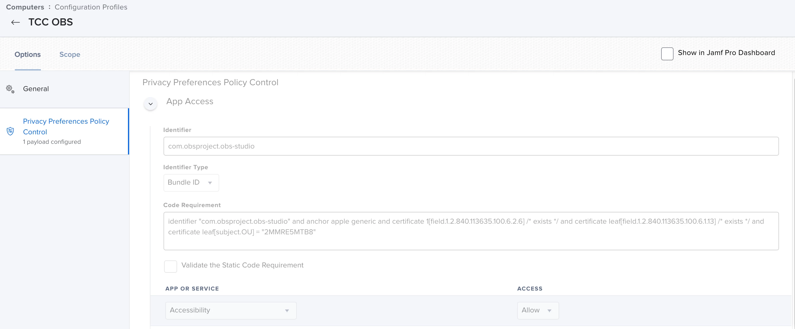The image size is (795, 329).
Task: Click the General gear icon in sidebar
Action: (x=10, y=89)
